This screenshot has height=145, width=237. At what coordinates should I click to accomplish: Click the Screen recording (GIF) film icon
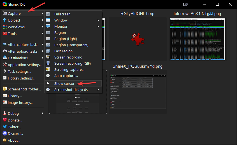pyautogui.click(x=48, y=63)
